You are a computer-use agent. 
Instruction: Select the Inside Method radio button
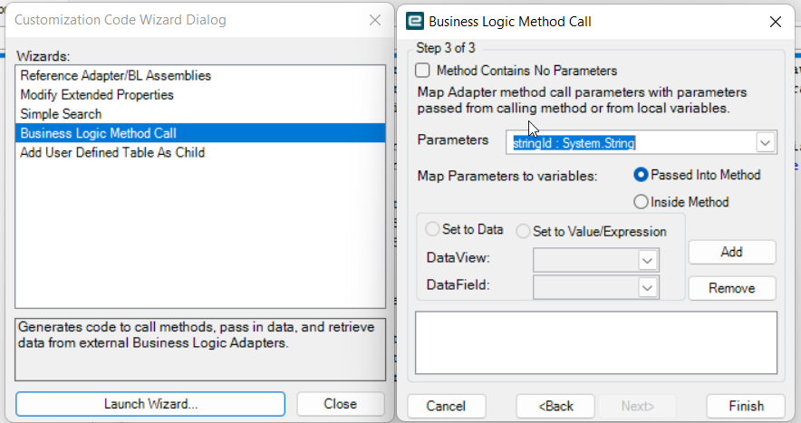pos(641,202)
